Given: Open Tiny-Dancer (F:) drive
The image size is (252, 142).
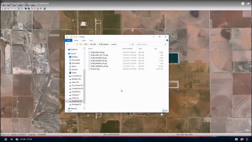Looking at the screenshot, I should click(77, 85).
